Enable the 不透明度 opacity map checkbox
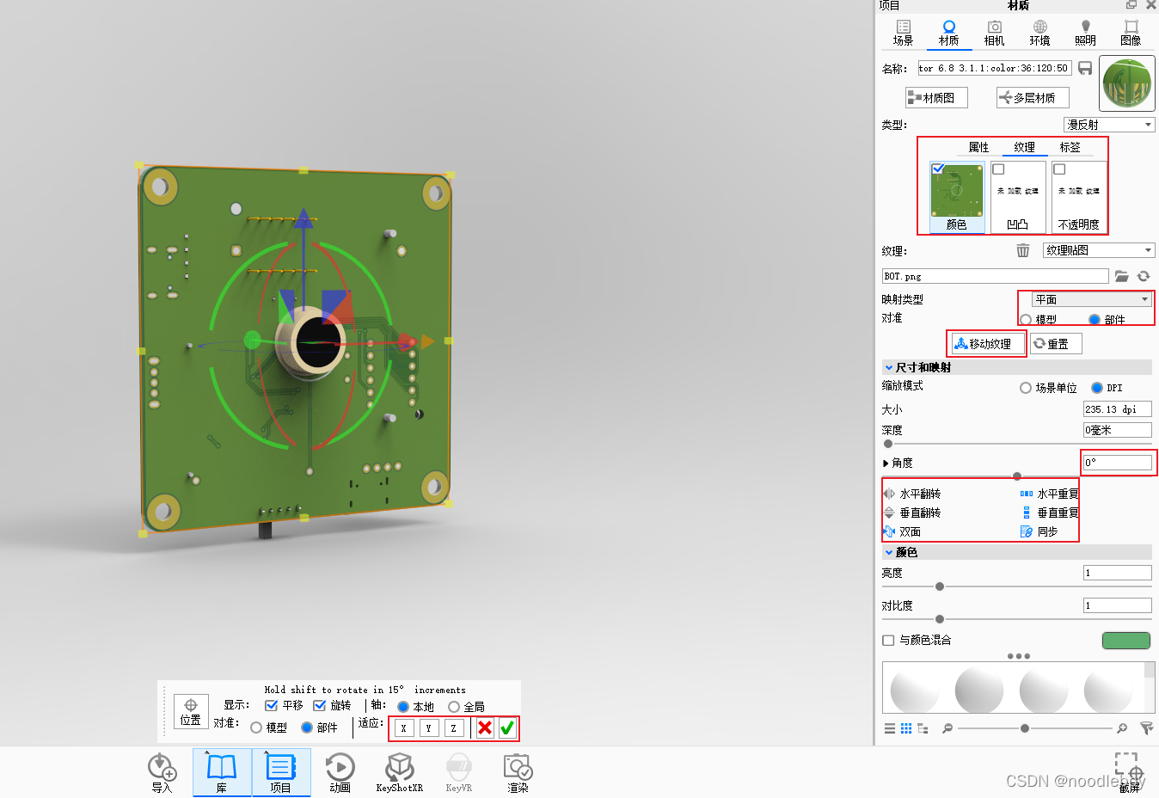The width and height of the screenshot is (1159, 798). point(1059,169)
